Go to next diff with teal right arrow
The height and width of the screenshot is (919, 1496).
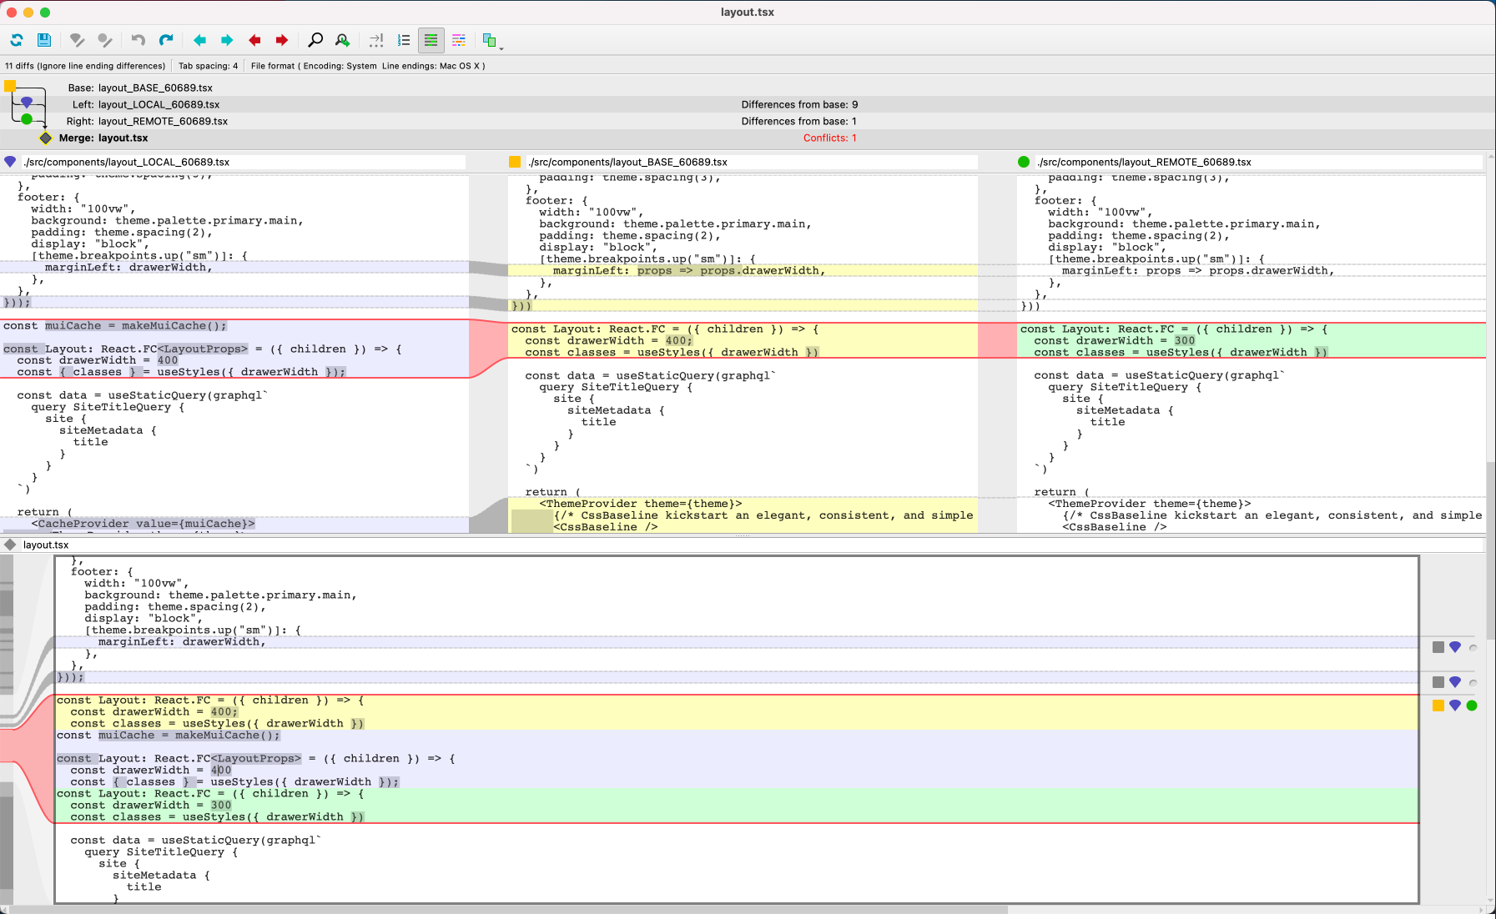pyautogui.click(x=227, y=40)
